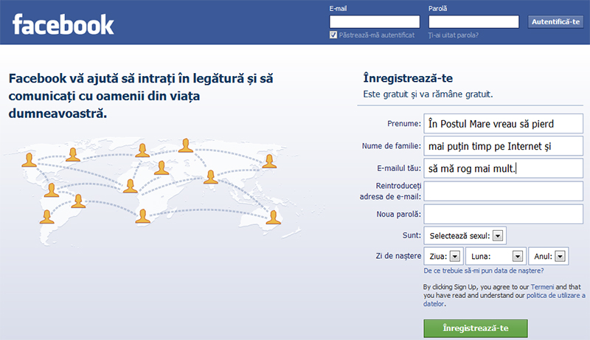Open the Anul dropdown
The image size is (590, 340).
pos(548,257)
